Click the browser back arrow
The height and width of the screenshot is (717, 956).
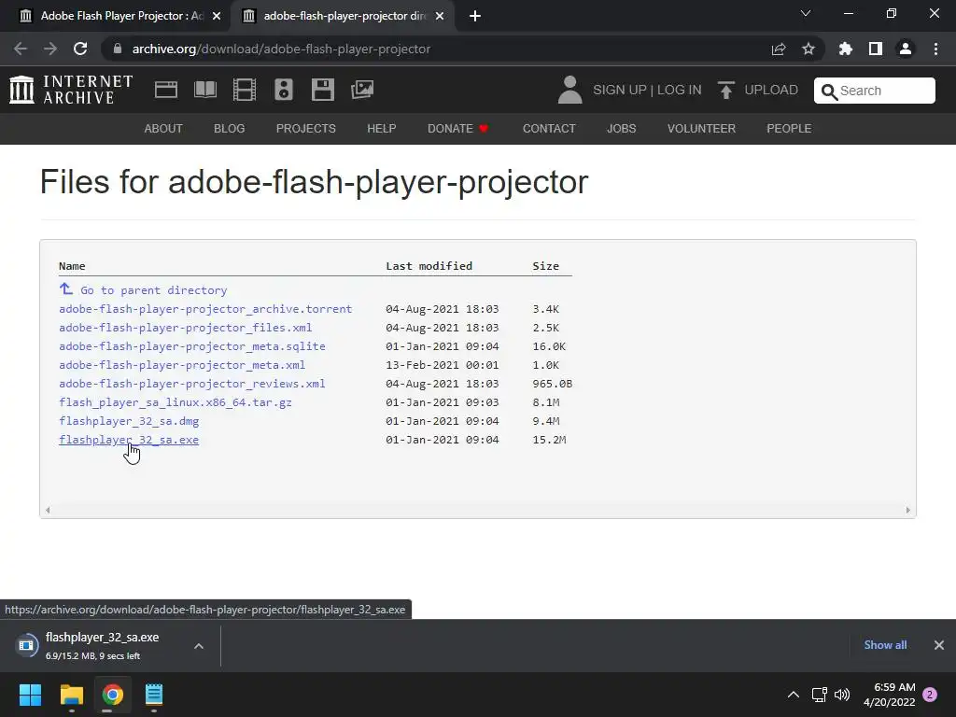point(21,49)
